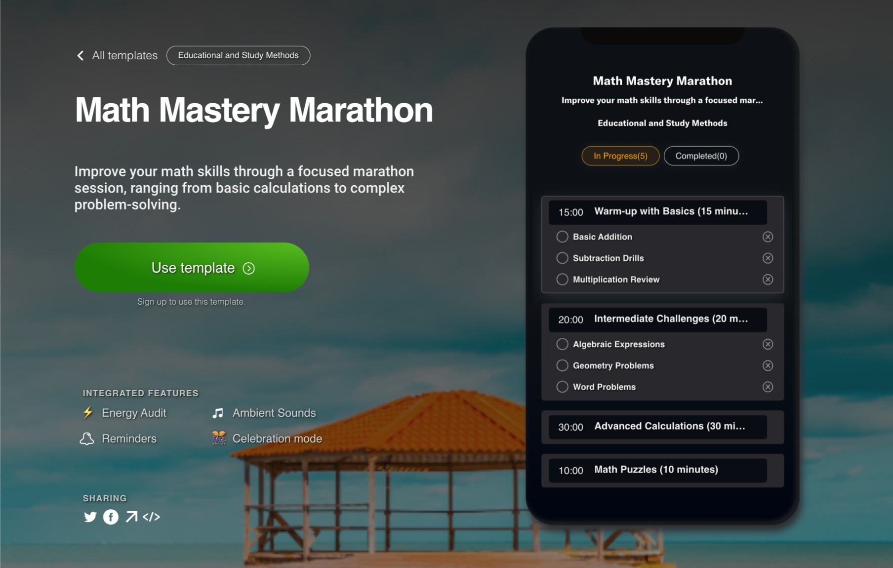Check off the Subtraction Drills task
Image resolution: width=893 pixels, height=568 pixels.
(562, 258)
